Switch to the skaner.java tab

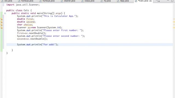pyautogui.click(x=69, y=1)
